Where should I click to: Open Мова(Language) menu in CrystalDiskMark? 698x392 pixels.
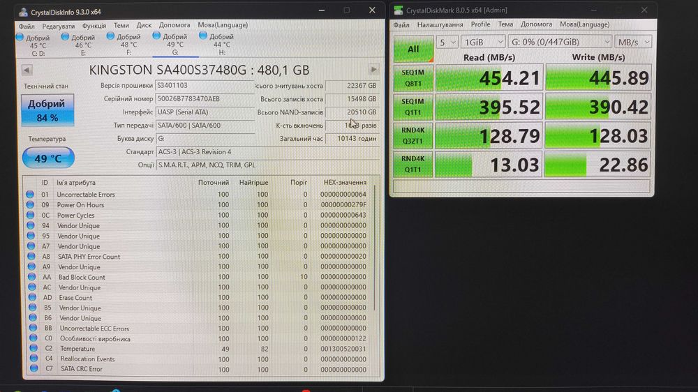pyautogui.click(x=584, y=24)
